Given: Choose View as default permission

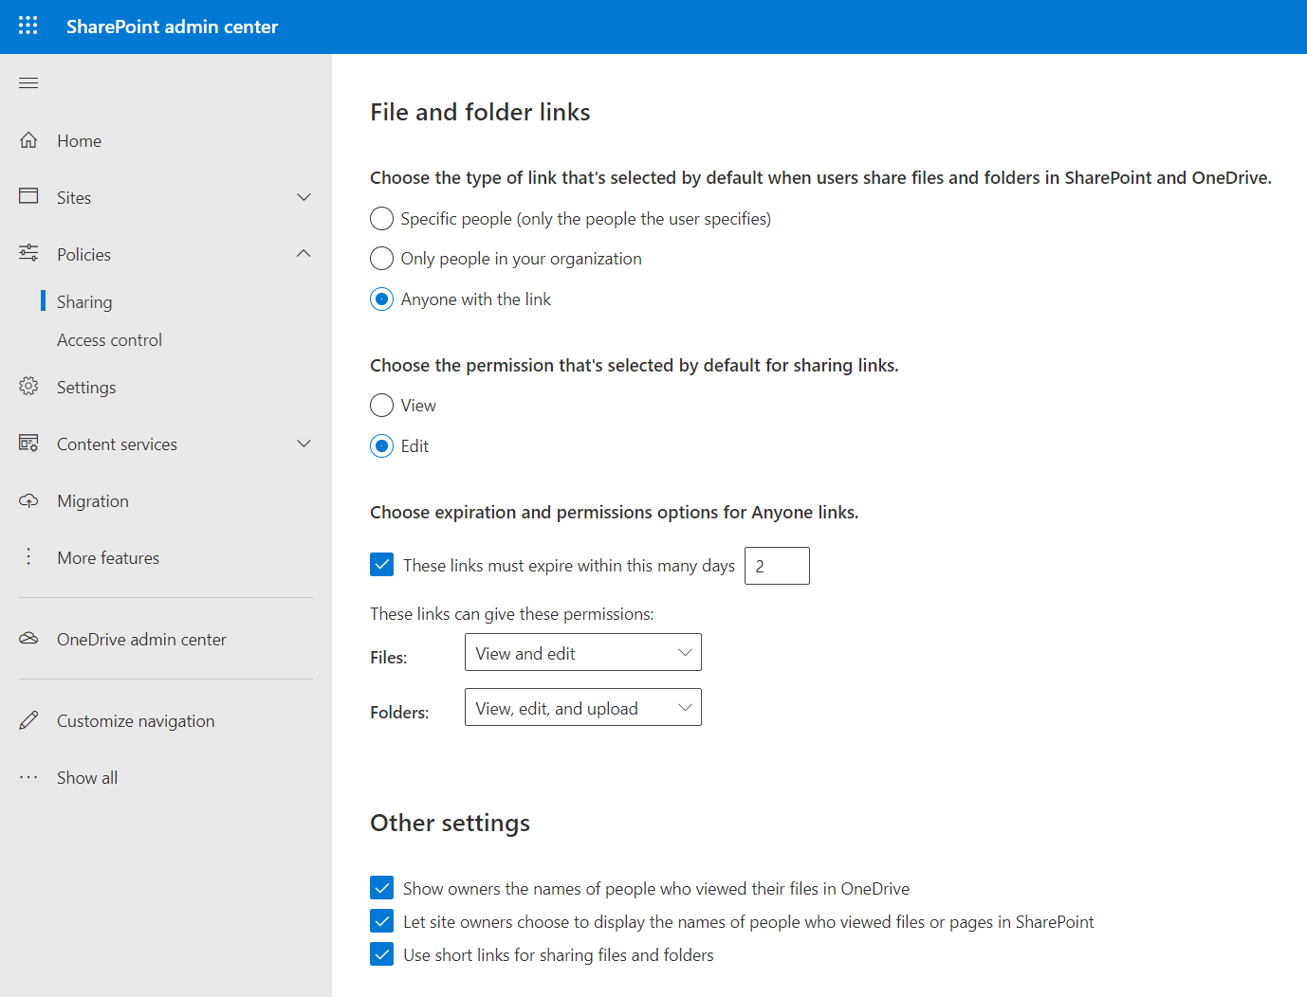Looking at the screenshot, I should point(381,406).
